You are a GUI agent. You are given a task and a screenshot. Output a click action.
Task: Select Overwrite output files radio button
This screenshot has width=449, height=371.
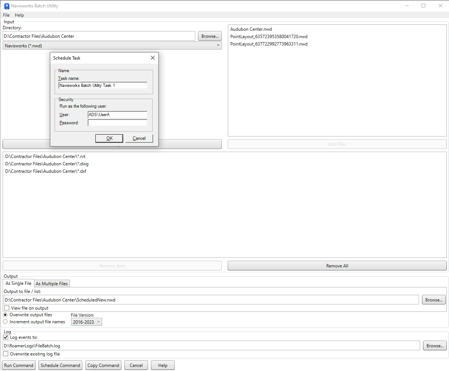click(5, 315)
